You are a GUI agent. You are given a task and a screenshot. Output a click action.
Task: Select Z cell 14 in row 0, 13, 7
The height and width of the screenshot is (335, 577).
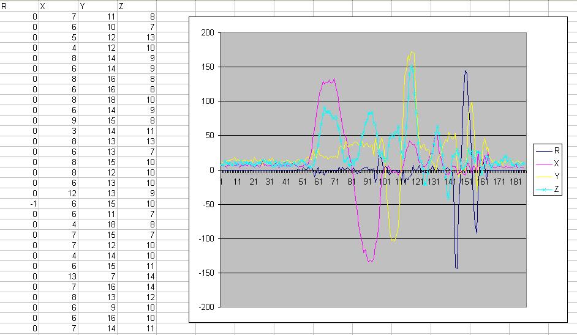137,276
